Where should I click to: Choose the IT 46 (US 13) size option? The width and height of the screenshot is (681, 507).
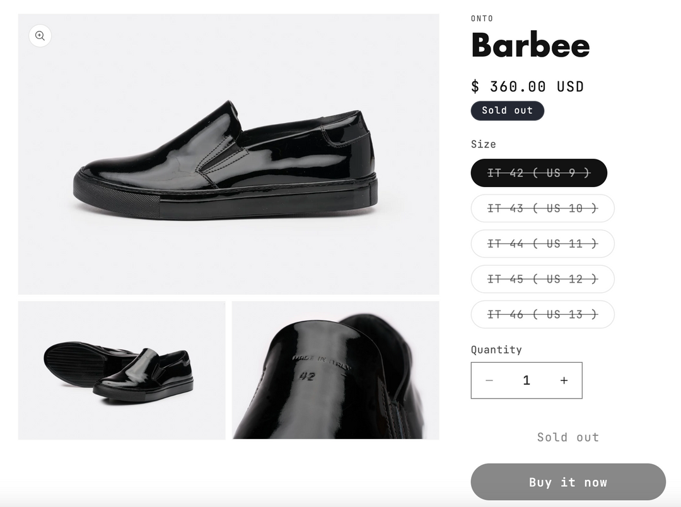pyautogui.click(x=542, y=314)
